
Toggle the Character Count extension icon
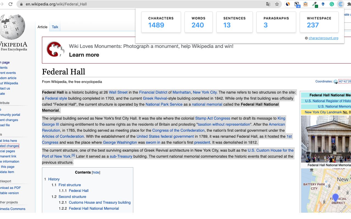341,4
